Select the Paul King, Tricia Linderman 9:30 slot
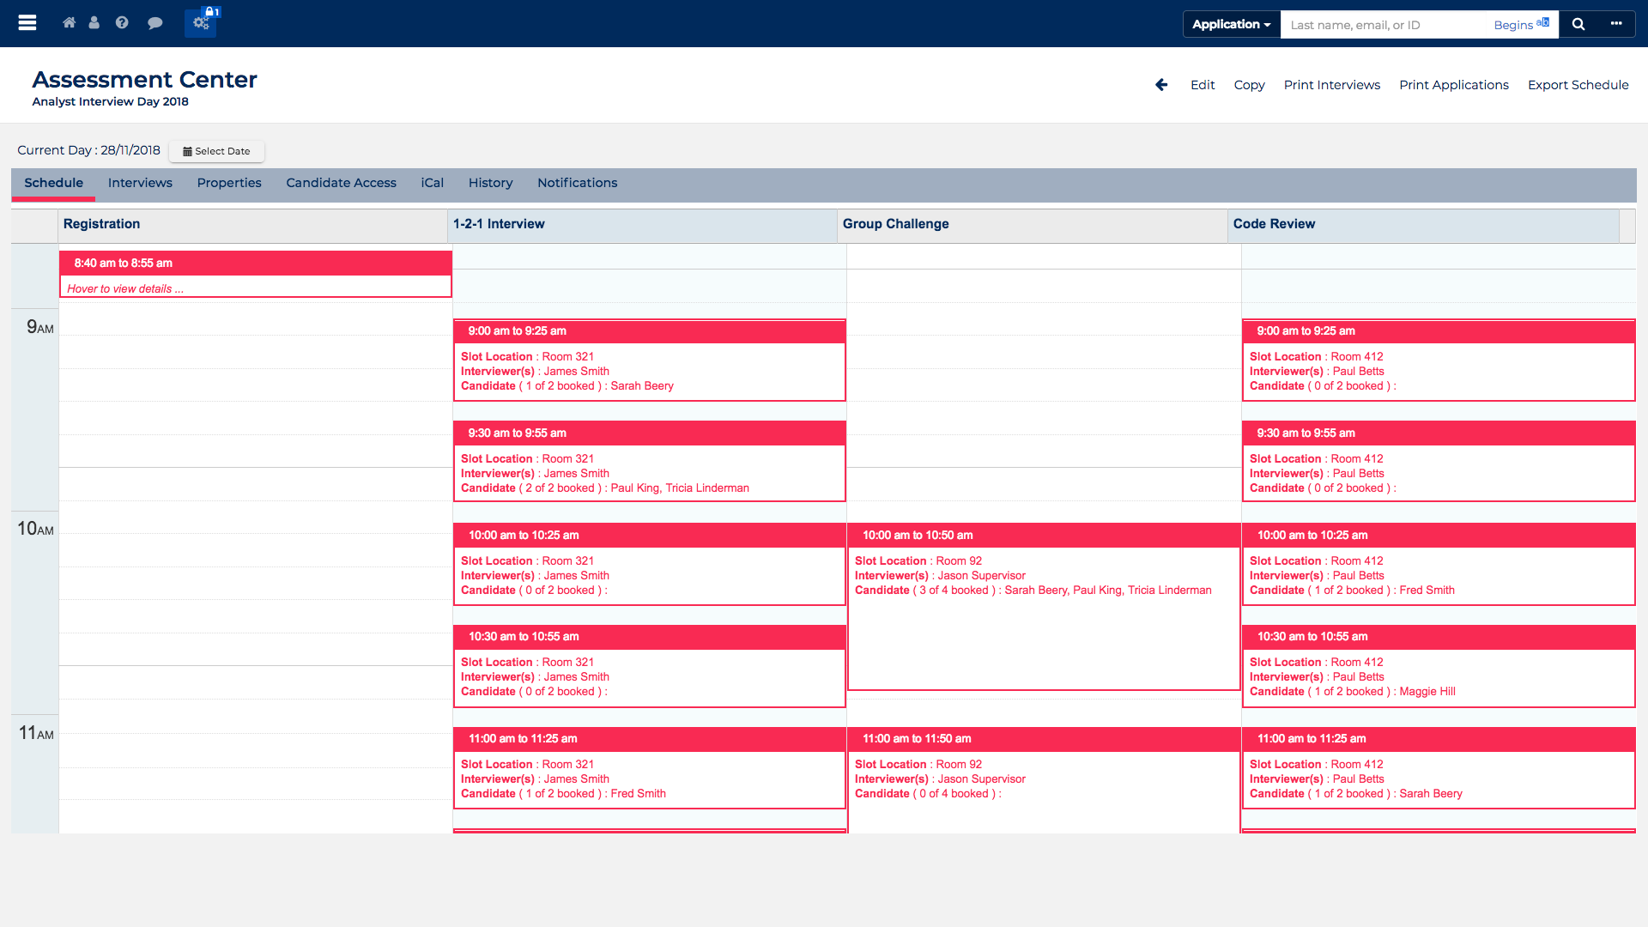Image resolution: width=1648 pixels, height=927 pixels. [650, 461]
